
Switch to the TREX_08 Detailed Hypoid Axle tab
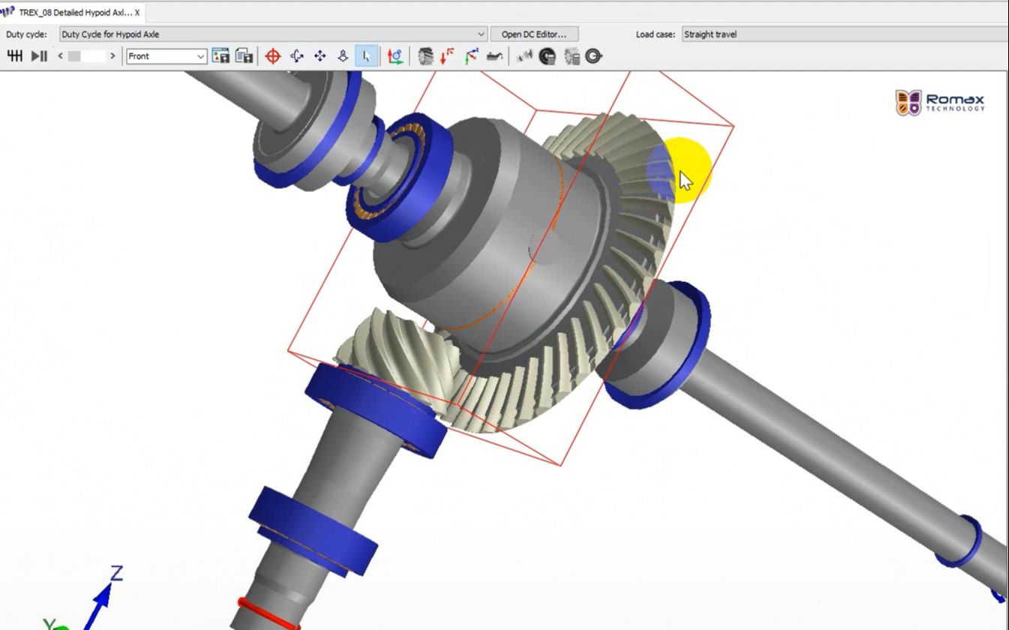tap(74, 13)
